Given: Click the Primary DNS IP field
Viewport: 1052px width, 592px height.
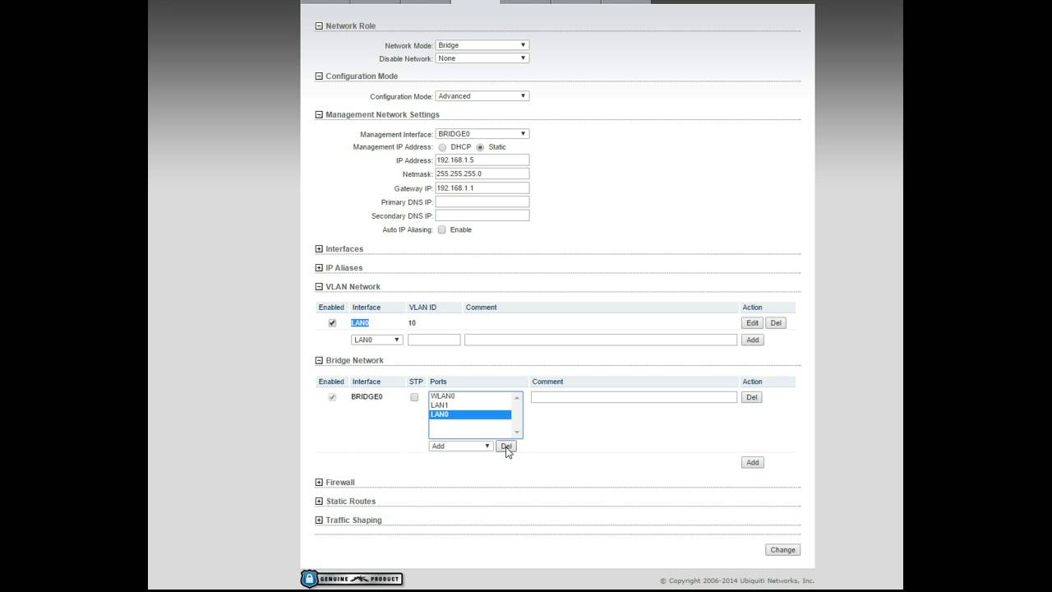Looking at the screenshot, I should (x=482, y=202).
